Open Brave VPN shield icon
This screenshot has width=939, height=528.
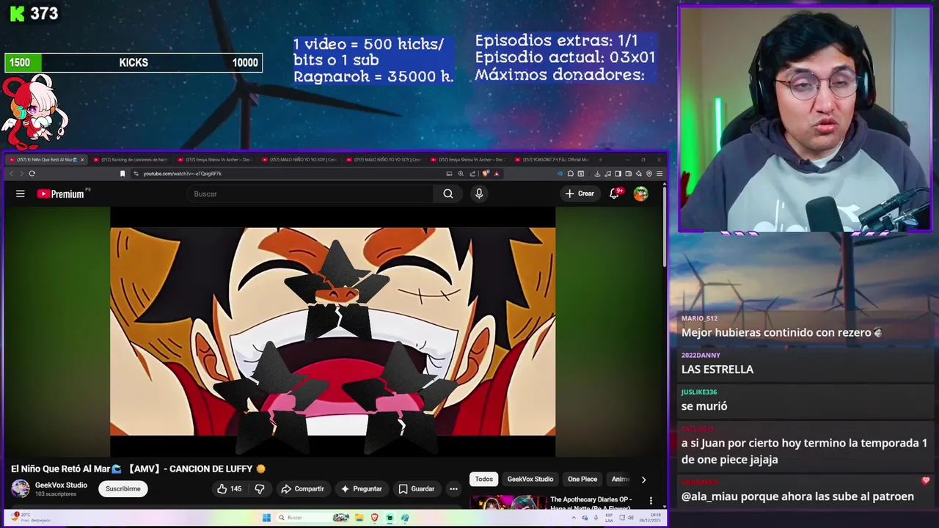click(649, 174)
